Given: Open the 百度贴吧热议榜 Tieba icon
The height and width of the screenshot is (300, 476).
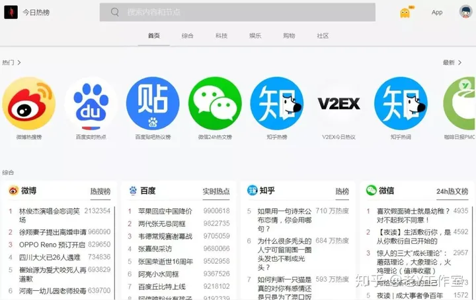Looking at the screenshot, I should click(x=153, y=104).
